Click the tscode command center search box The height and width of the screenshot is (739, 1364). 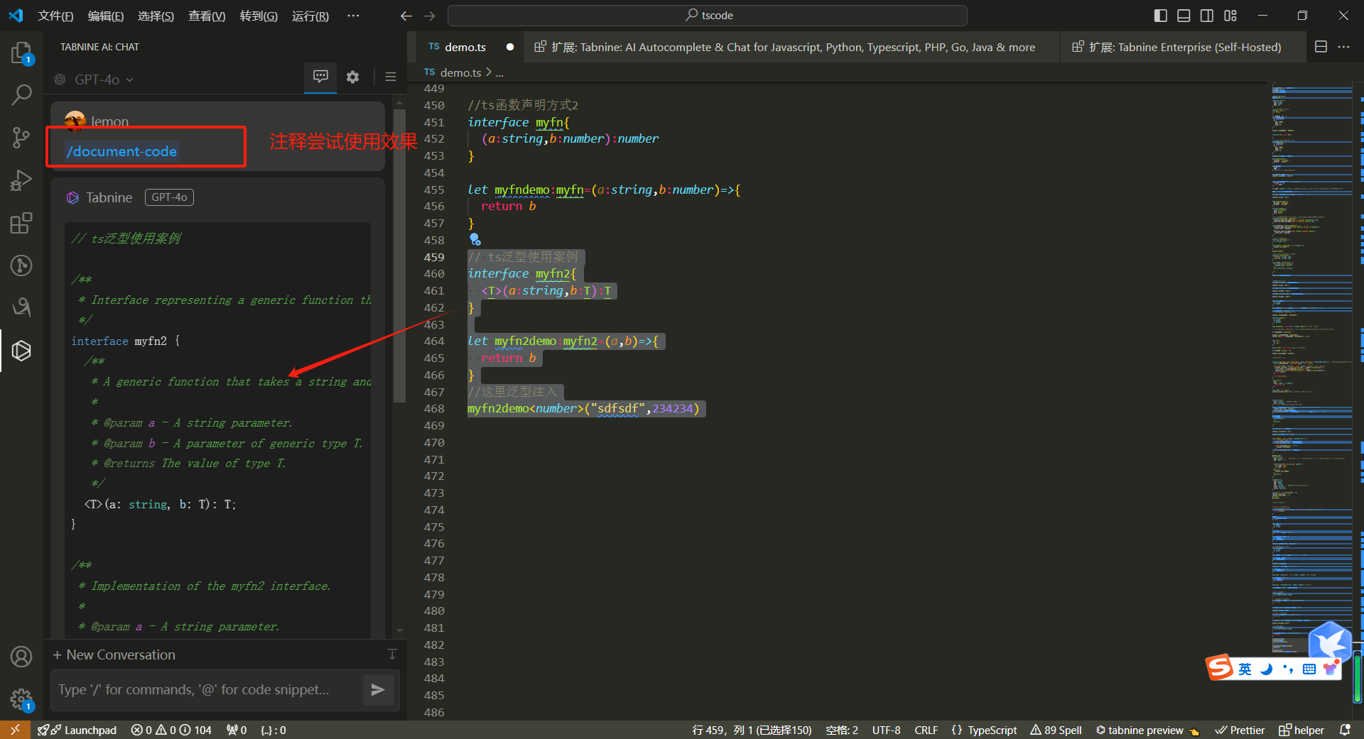tap(708, 16)
